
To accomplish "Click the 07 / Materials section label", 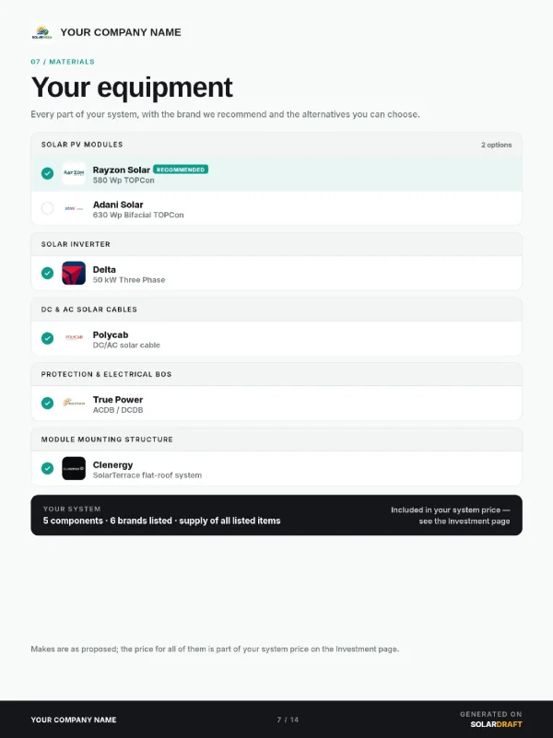I will point(63,62).
